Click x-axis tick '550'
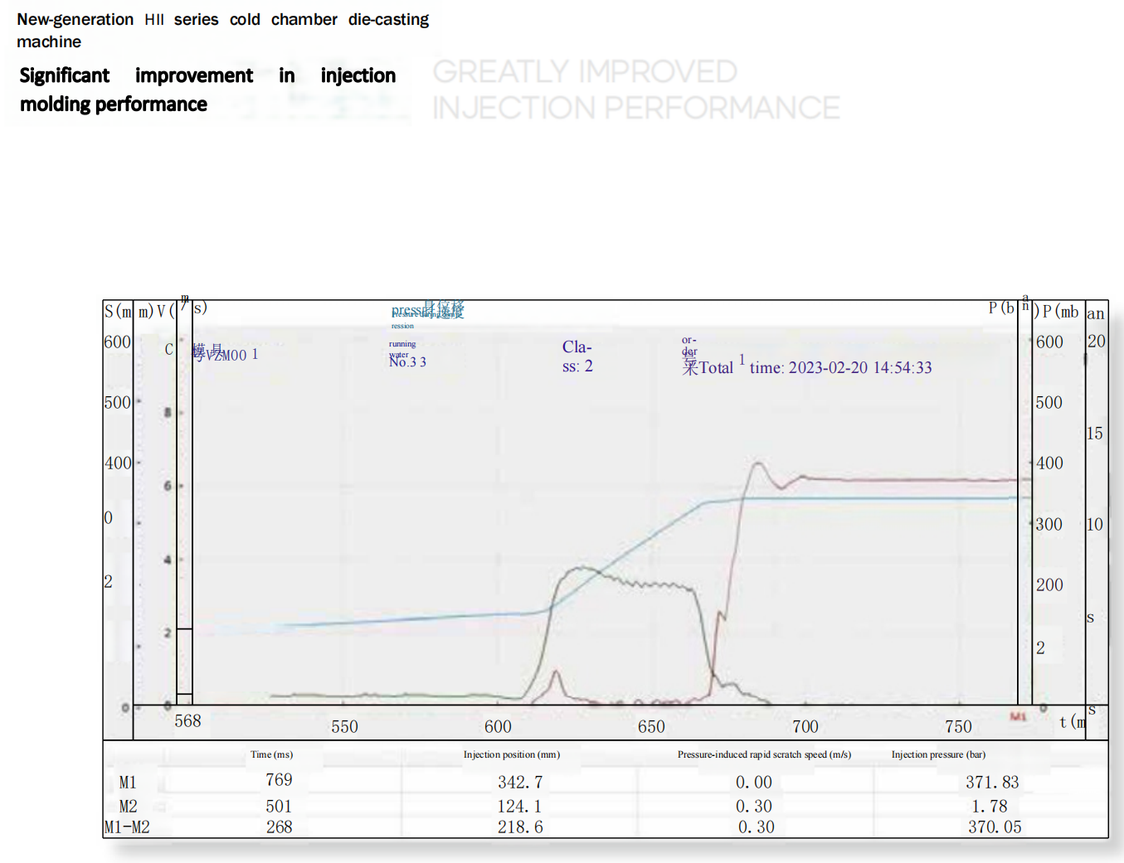1124x863 pixels. (x=344, y=726)
